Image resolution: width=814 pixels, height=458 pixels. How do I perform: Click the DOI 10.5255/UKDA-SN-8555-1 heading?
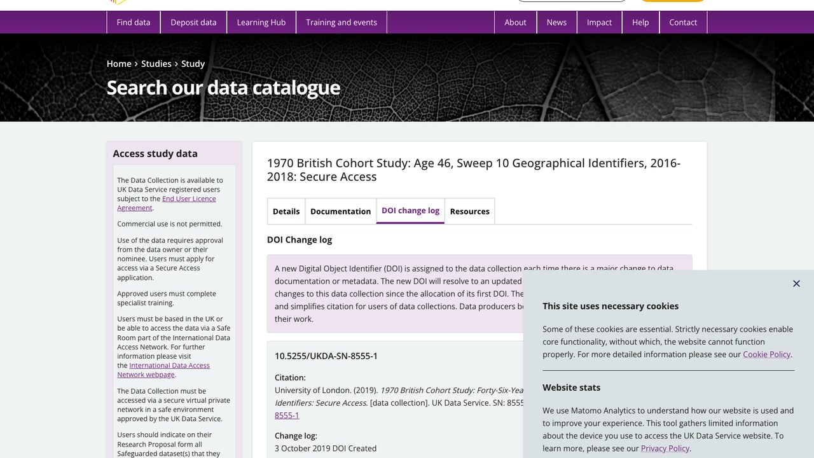(x=326, y=356)
